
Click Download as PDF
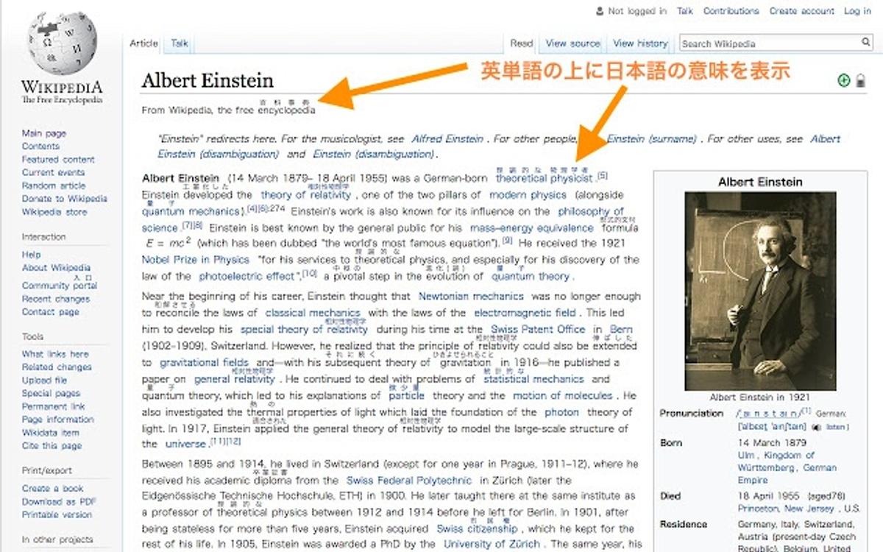tap(59, 501)
